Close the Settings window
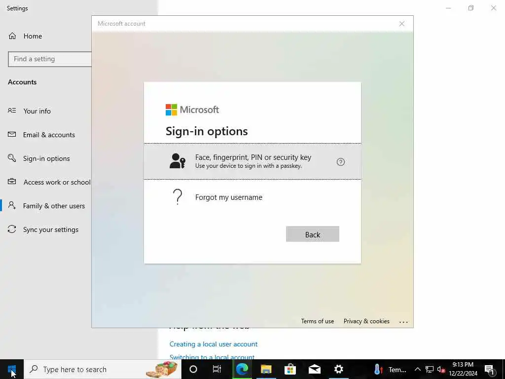This screenshot has height=379, width=505. 493,8
